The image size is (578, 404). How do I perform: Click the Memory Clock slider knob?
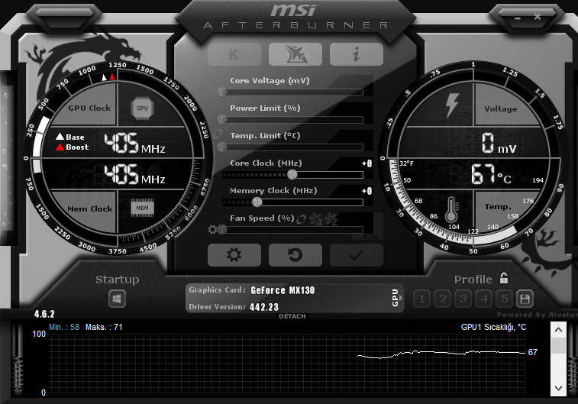257,202
